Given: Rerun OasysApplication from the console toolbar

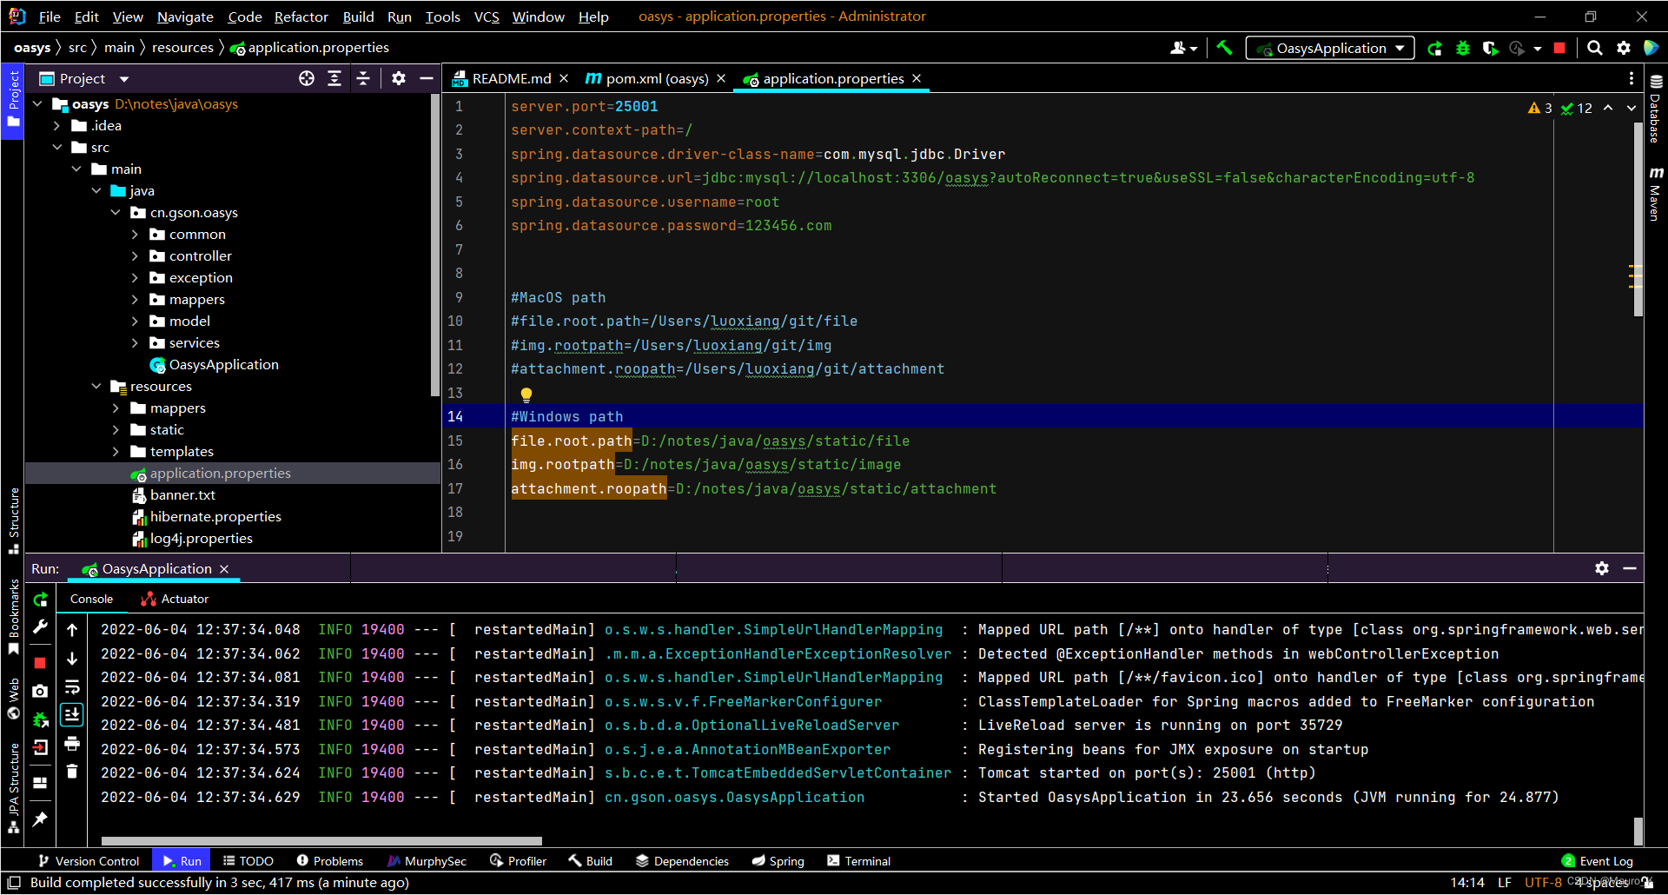Looking at the screenshot, I should 40,600.
